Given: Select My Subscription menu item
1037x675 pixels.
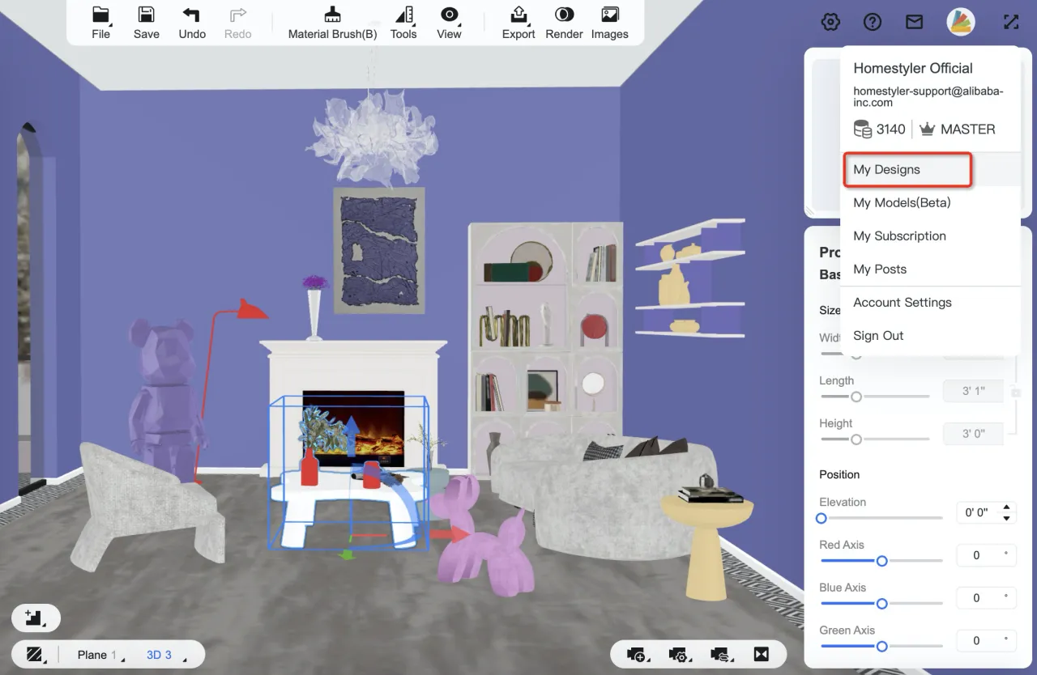Looking at the screenshot, I should click(x=899, y=236).
